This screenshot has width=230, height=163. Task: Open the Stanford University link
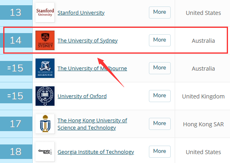[x=81, y=13]
